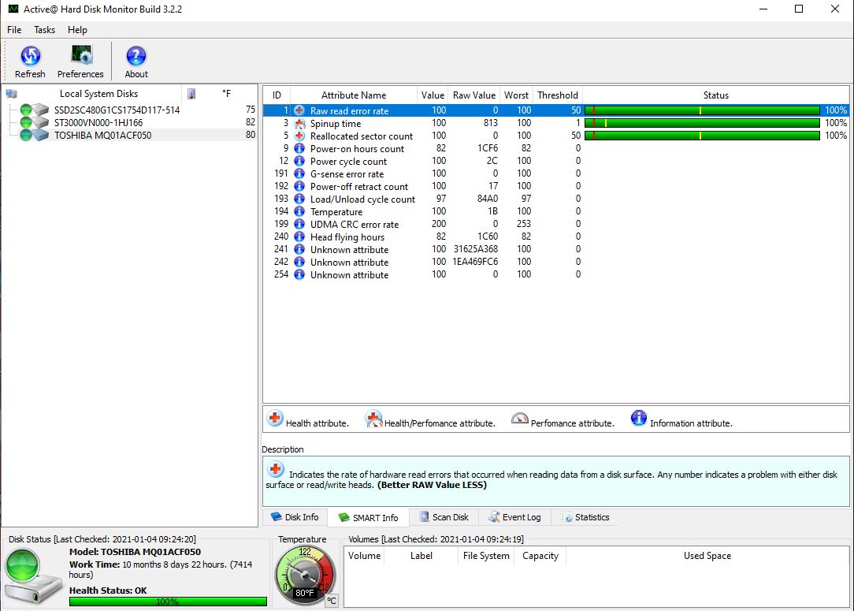This screenshot has height=611, width=854.
Task: Select the ST3000VN000-1HJ166 disk
Action: pyautogui.click(x=98, y=123)
